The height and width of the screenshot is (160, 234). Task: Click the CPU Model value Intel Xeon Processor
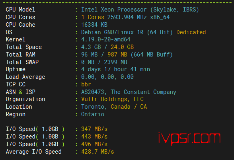point(114,10)
